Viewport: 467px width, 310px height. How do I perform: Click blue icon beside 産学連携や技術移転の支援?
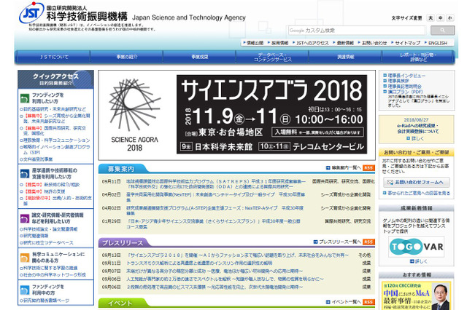pyautogui.click(x=25, y=174)
